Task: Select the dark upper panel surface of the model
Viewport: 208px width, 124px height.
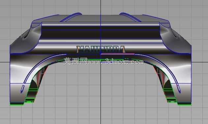Action: tap(101, 33)
